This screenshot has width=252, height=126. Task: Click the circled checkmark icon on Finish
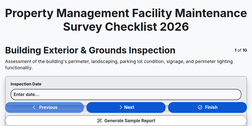tap(200, 107)
